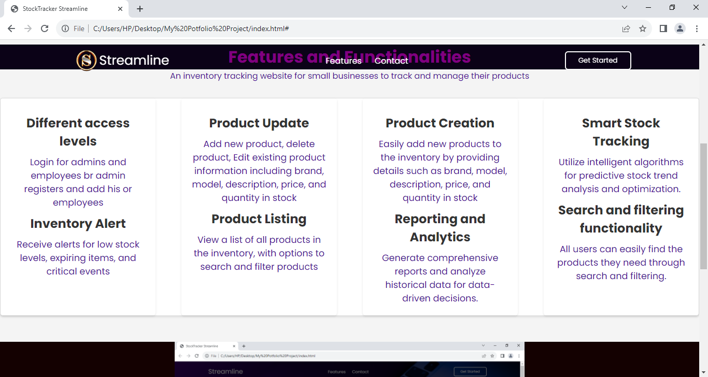Open the share page icon
The image size is (708, 377).
point(626,28)
